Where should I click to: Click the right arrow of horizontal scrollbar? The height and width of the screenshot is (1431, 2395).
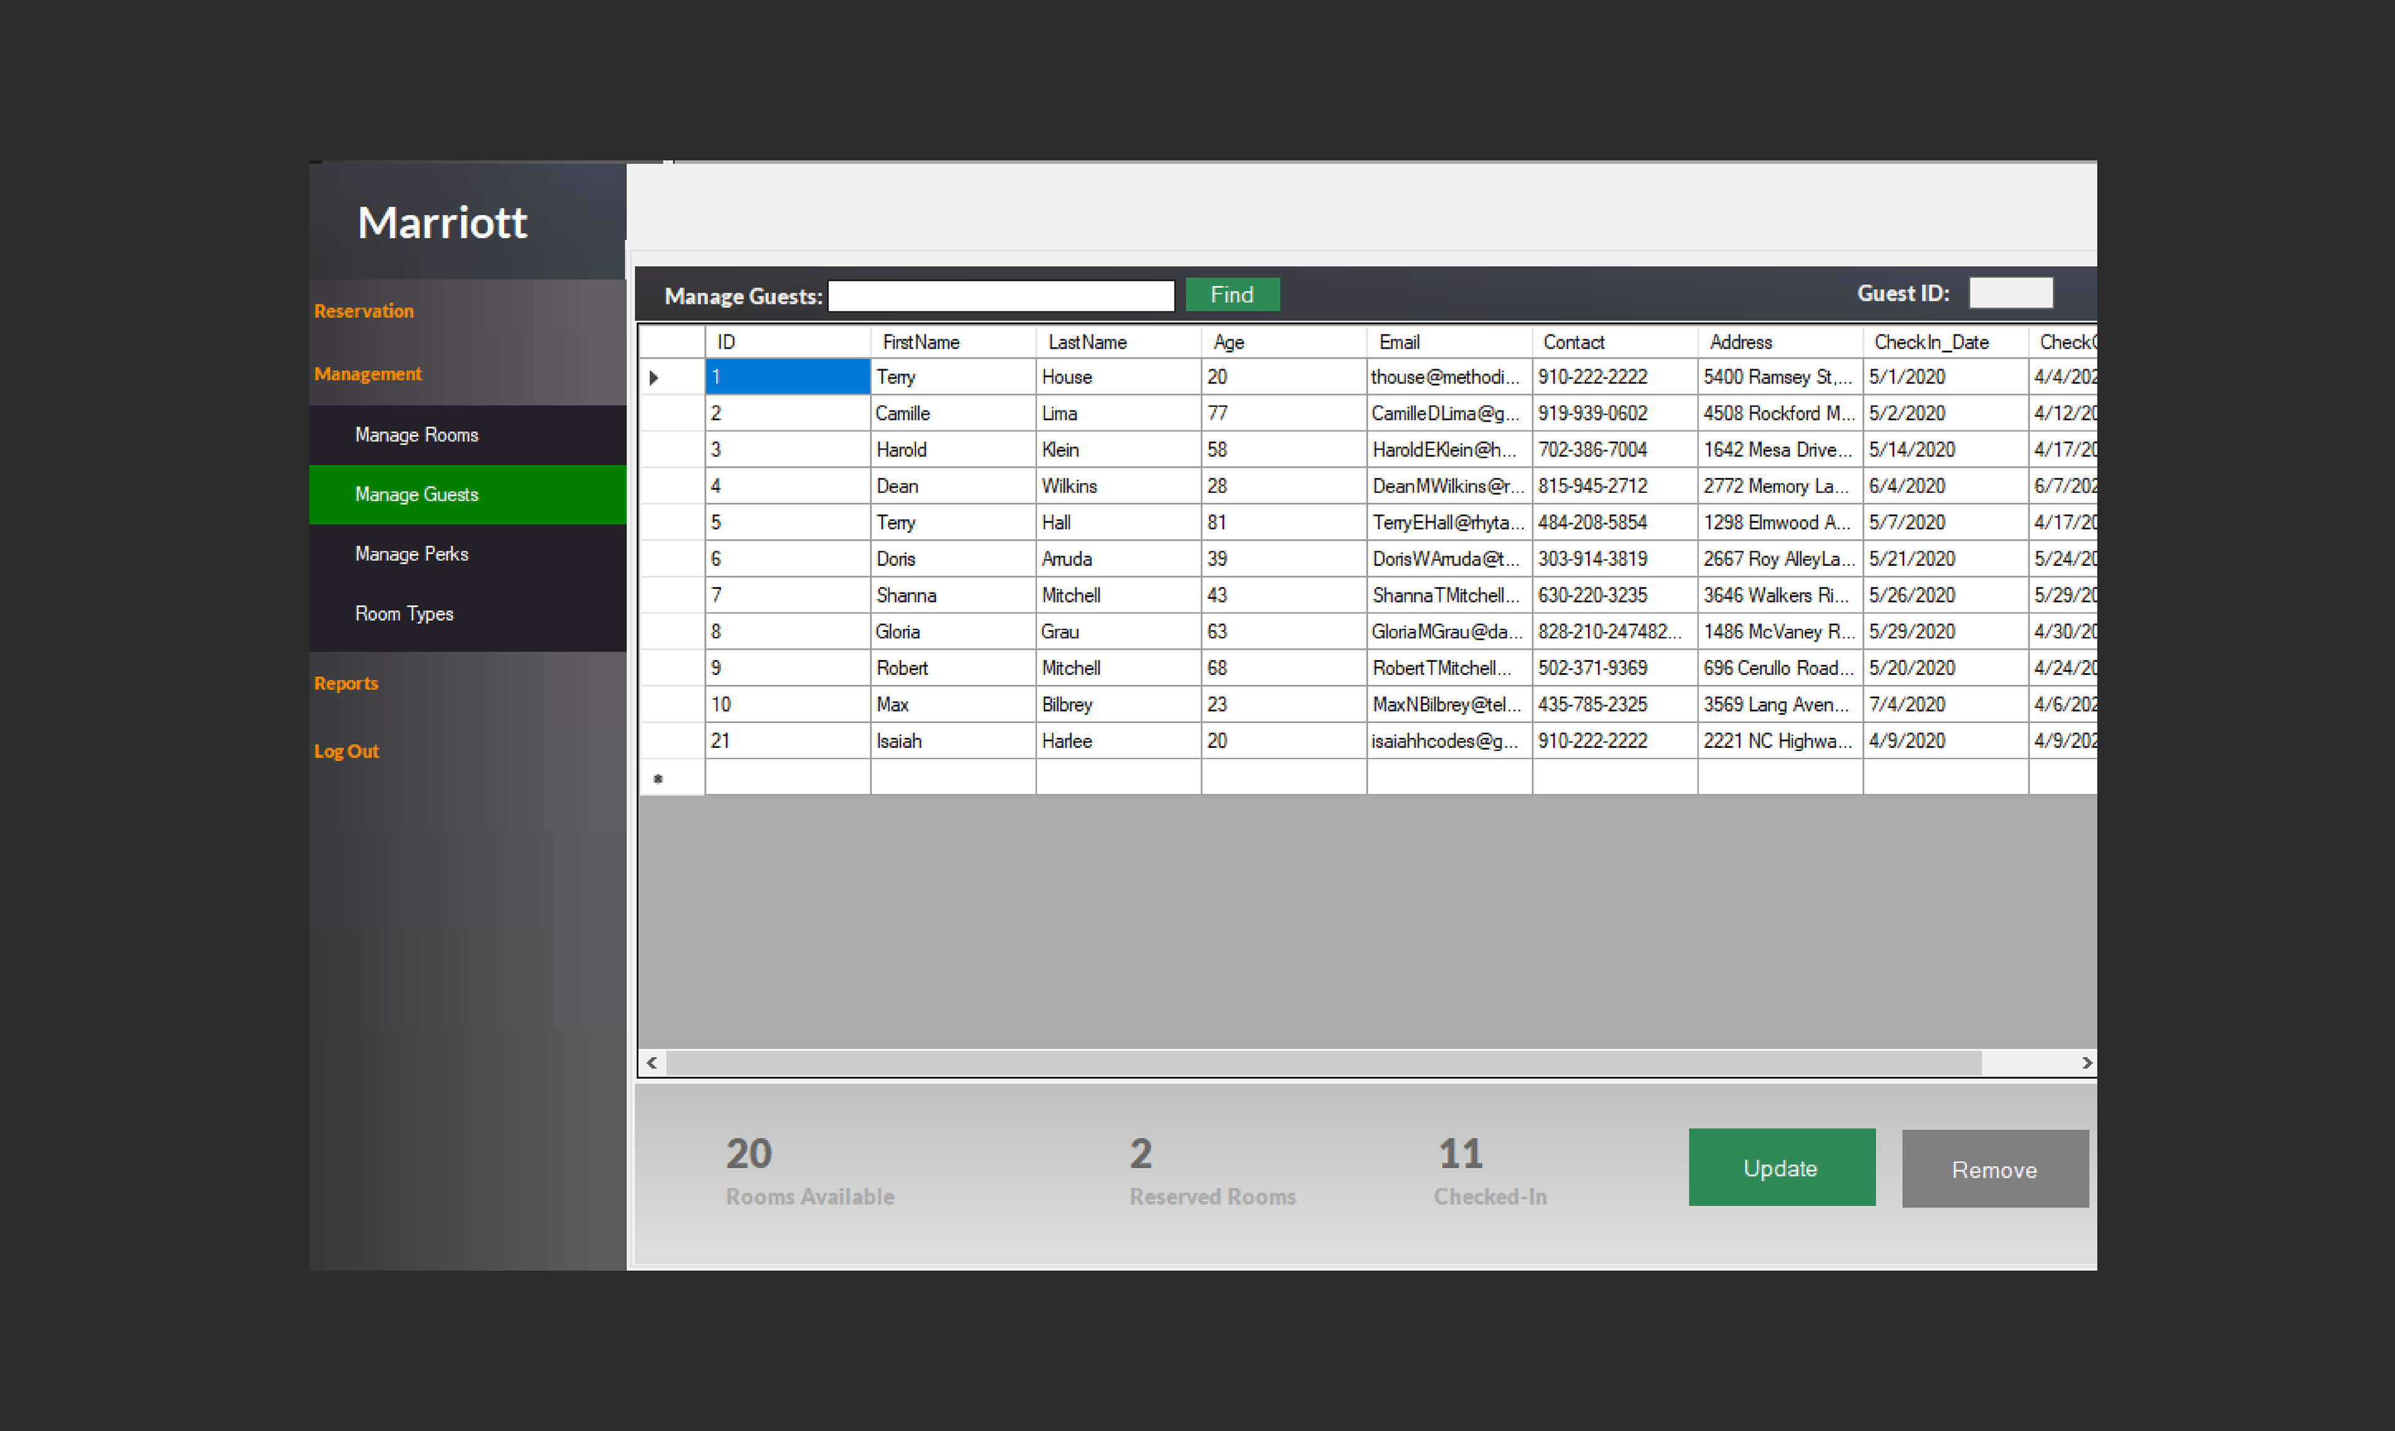tap(2086, 1062)
